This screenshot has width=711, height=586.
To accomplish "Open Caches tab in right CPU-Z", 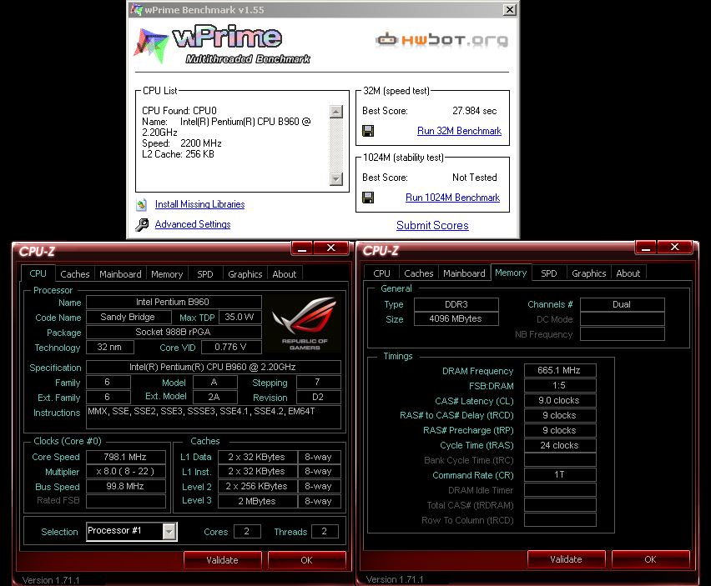I will pos(419,273).
